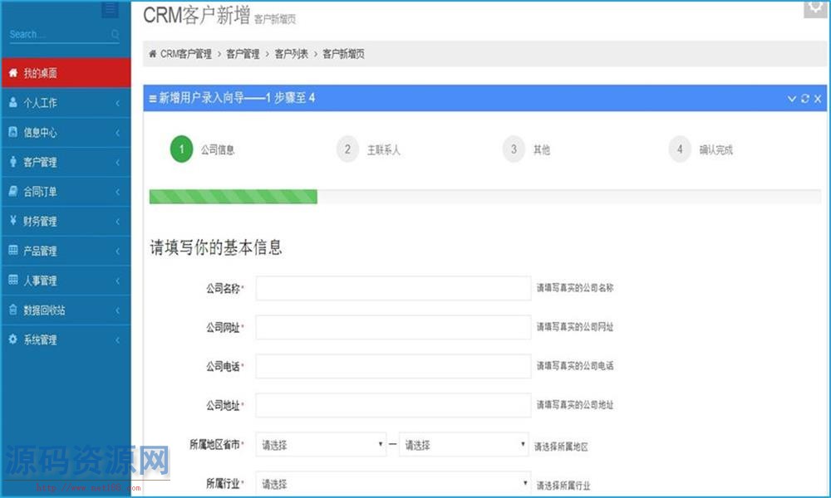Click the green wizard progress bar
The height and width of the screenshot is (498, 831).
233,197
